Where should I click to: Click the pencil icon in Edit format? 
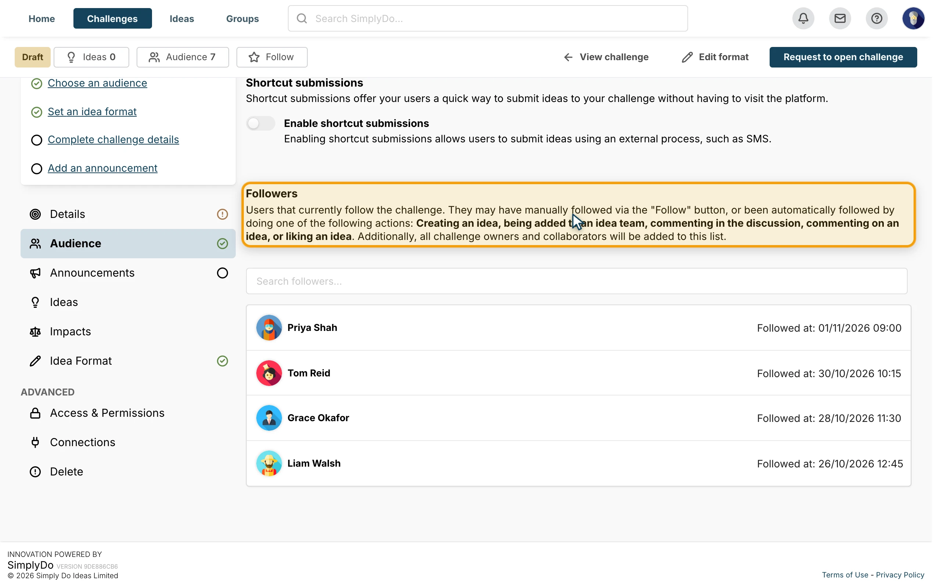[687, 57]
